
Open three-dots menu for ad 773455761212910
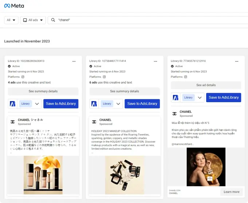click(x=237, y=61)
